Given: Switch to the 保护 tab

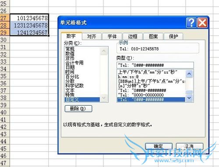Looking at the screenshot, I should coord(173,36).
